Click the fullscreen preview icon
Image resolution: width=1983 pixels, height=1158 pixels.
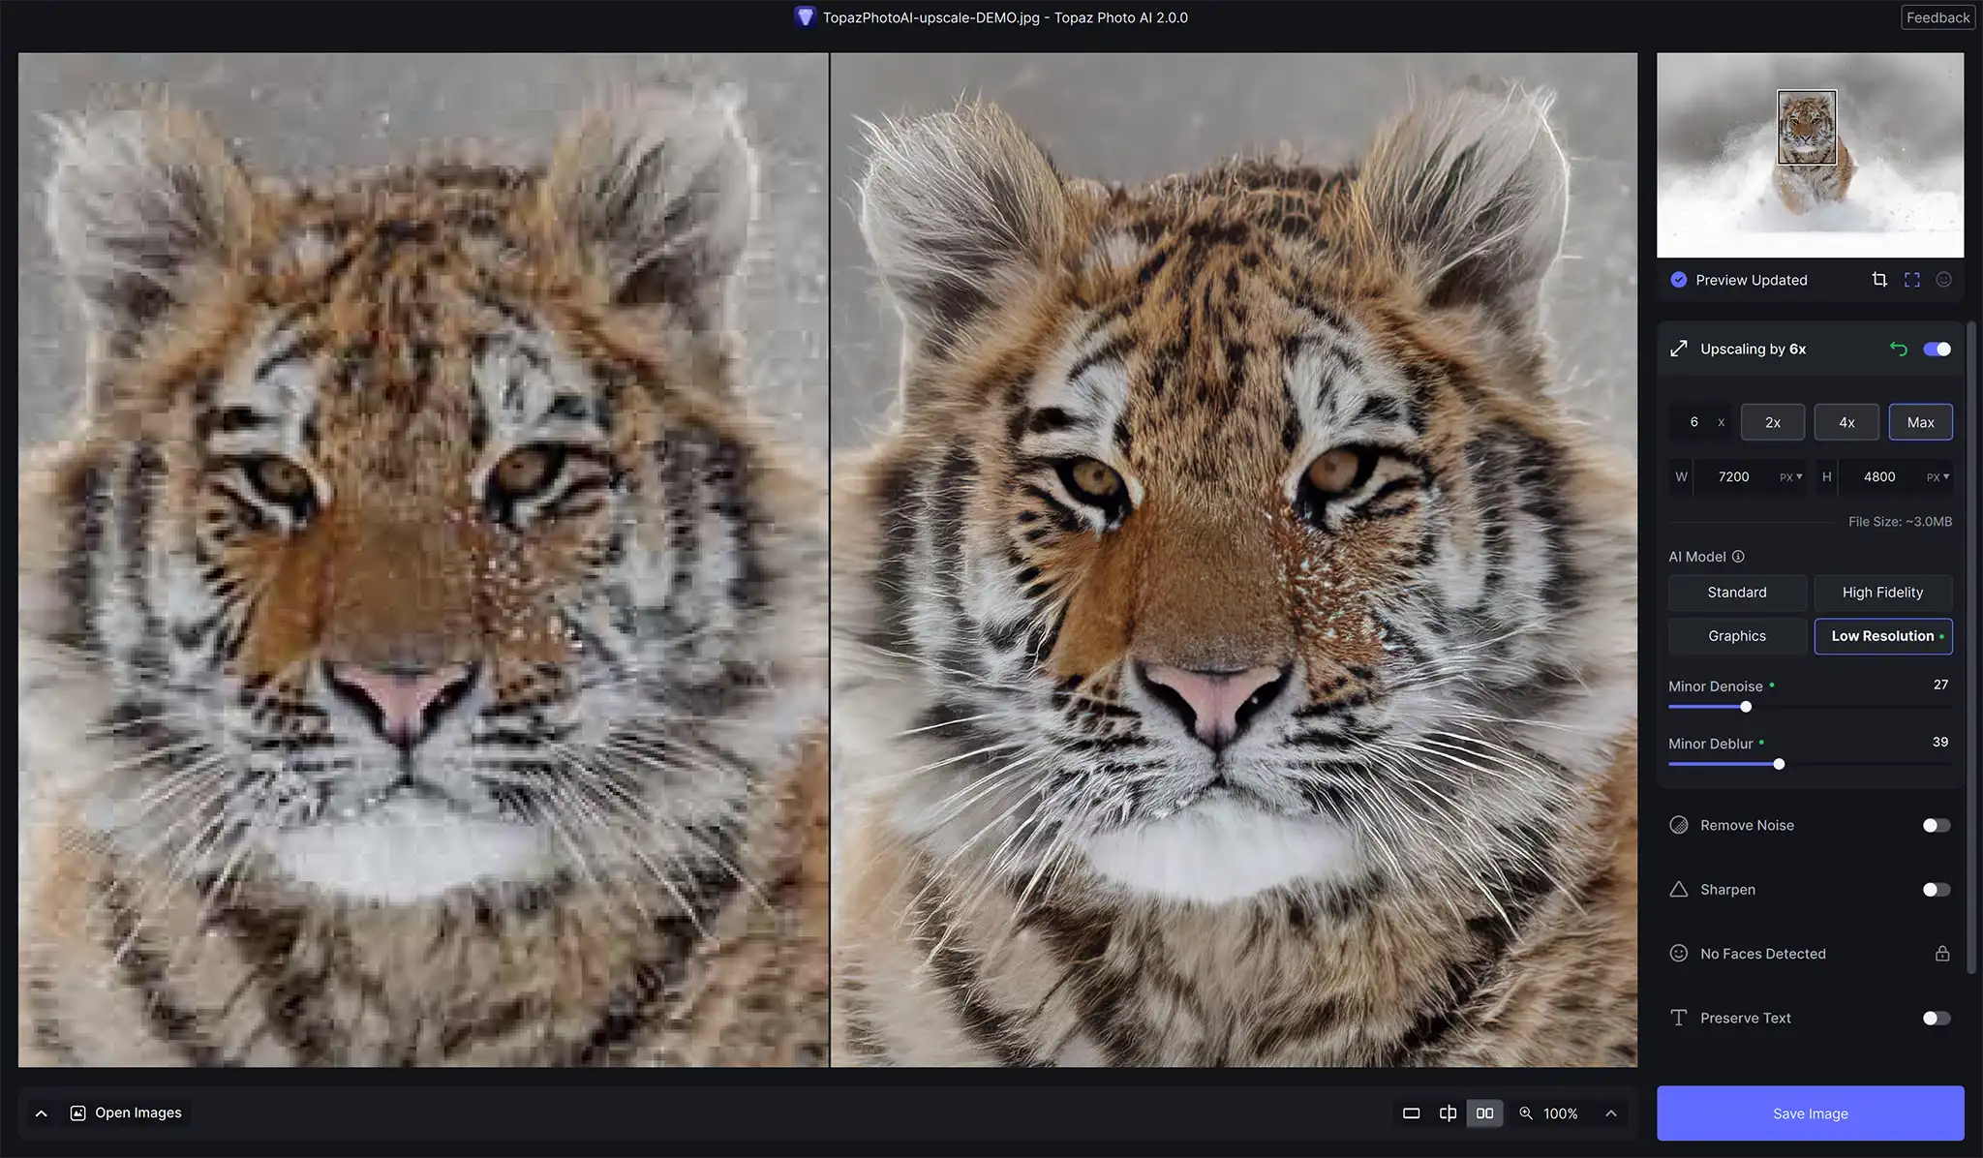pos(1911,280)
